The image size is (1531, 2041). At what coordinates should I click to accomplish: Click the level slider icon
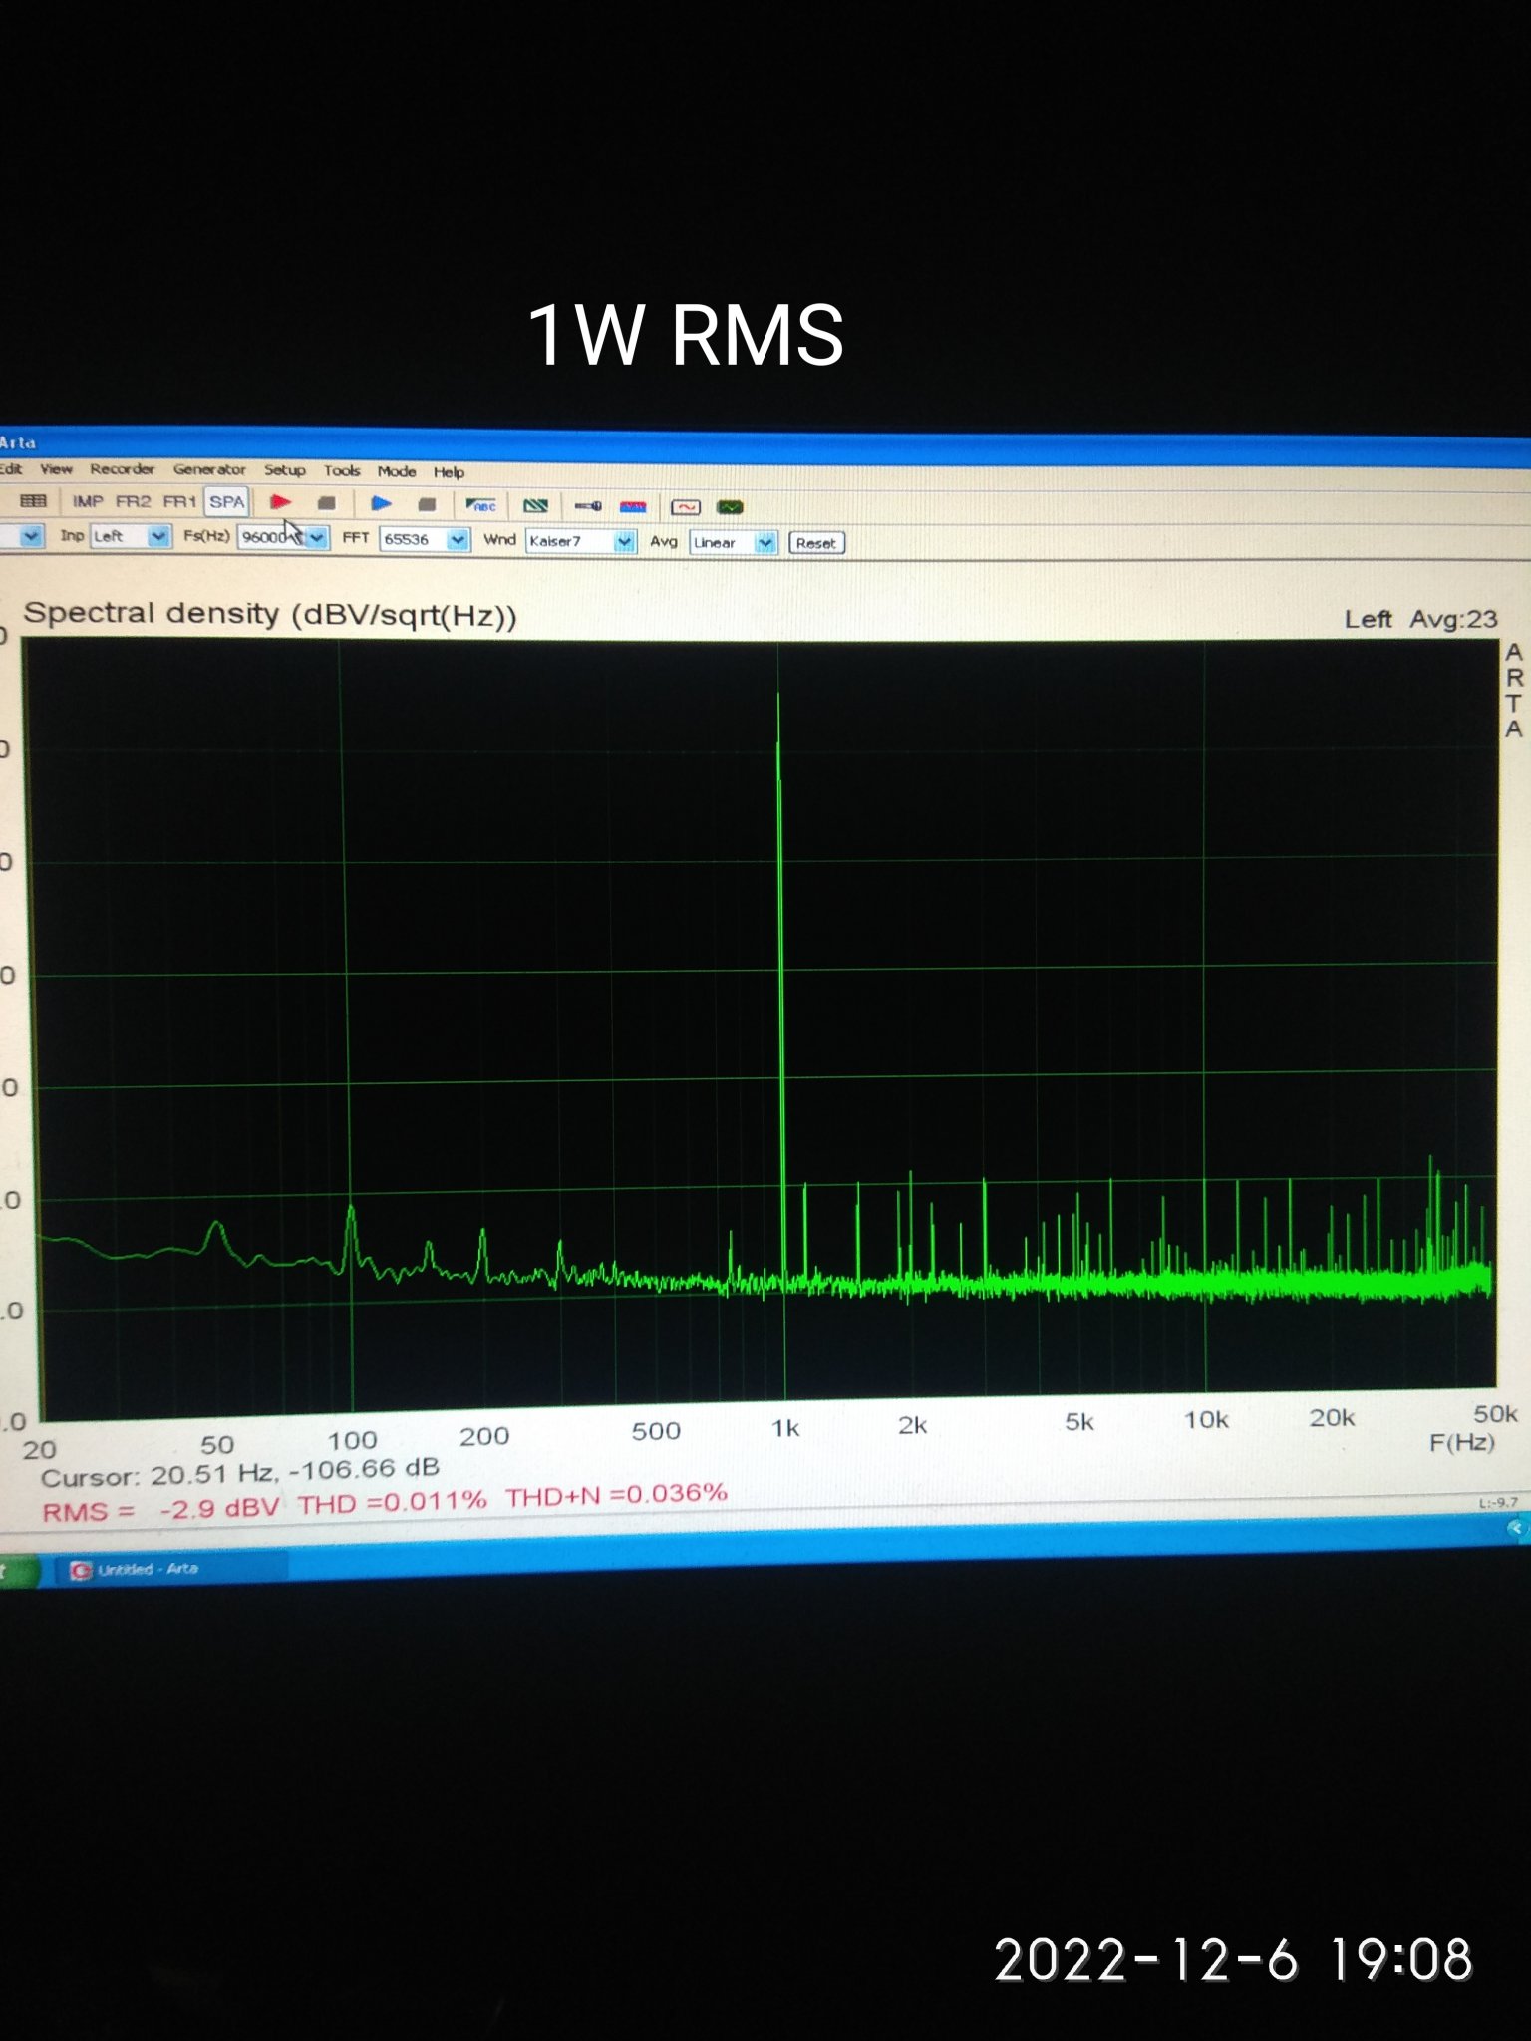[588, 506]
